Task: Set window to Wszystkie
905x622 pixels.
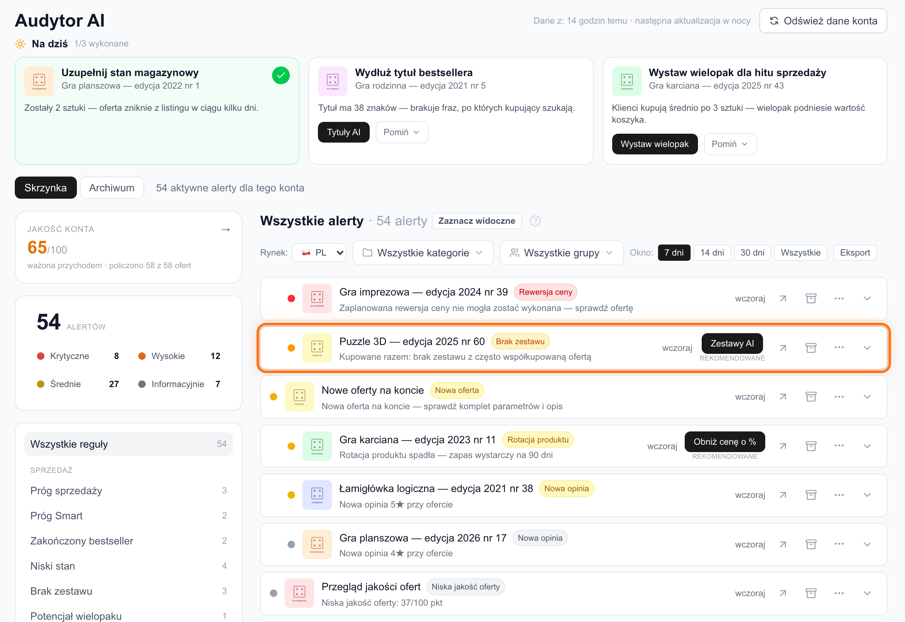Action: (800, 253)
